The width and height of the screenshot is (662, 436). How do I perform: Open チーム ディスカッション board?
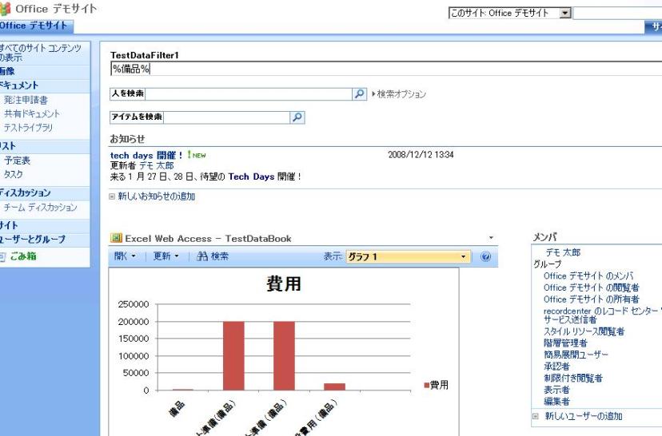(41, 207)
